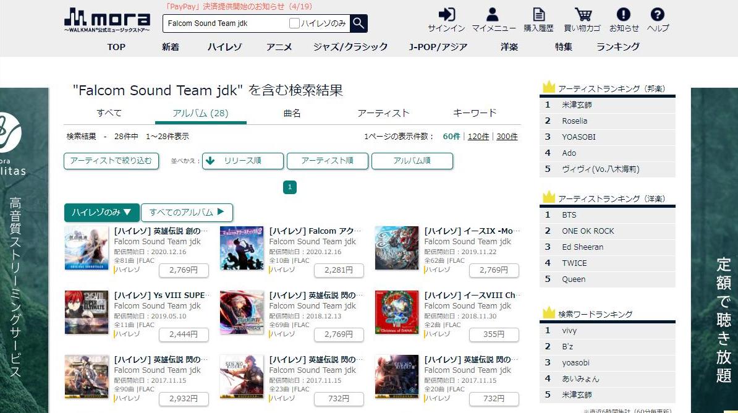This screenshot has width=738, height=413.
Task: Go to the TOP menu item
Action: click(116, 47)
